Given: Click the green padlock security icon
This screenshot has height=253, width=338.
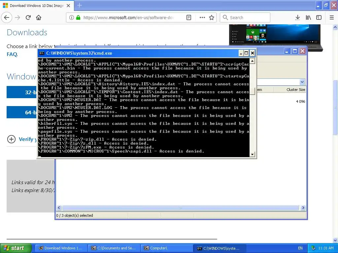Looking at the screenshot, I should coord(78,17).
